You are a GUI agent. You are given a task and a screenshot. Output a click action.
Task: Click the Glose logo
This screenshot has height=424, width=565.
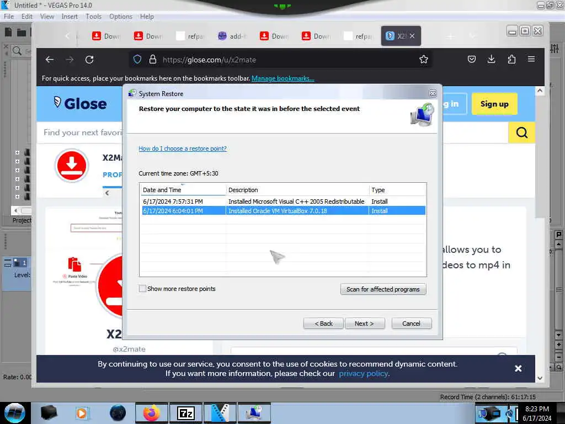click(80, 103)
